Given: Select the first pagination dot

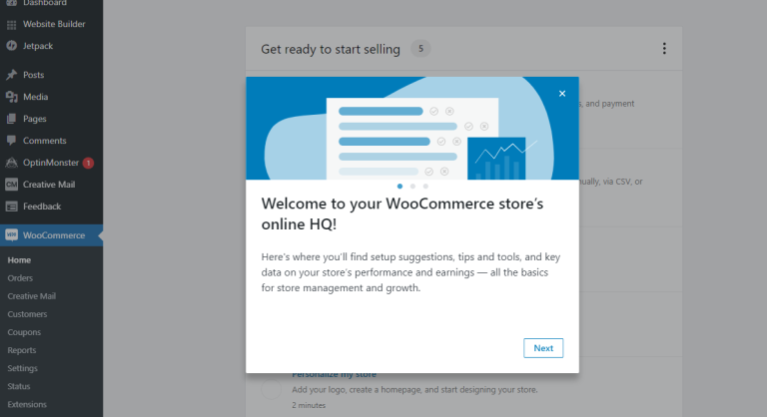Looking at the screenshot, I should pyautogui.click(x=399, y=187).
